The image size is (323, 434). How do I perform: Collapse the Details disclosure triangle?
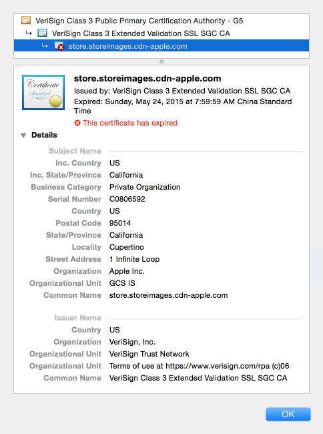click(23, 136)
